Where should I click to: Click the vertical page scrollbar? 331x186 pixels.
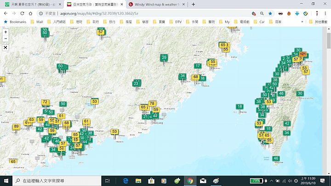[x=328, y=92]
